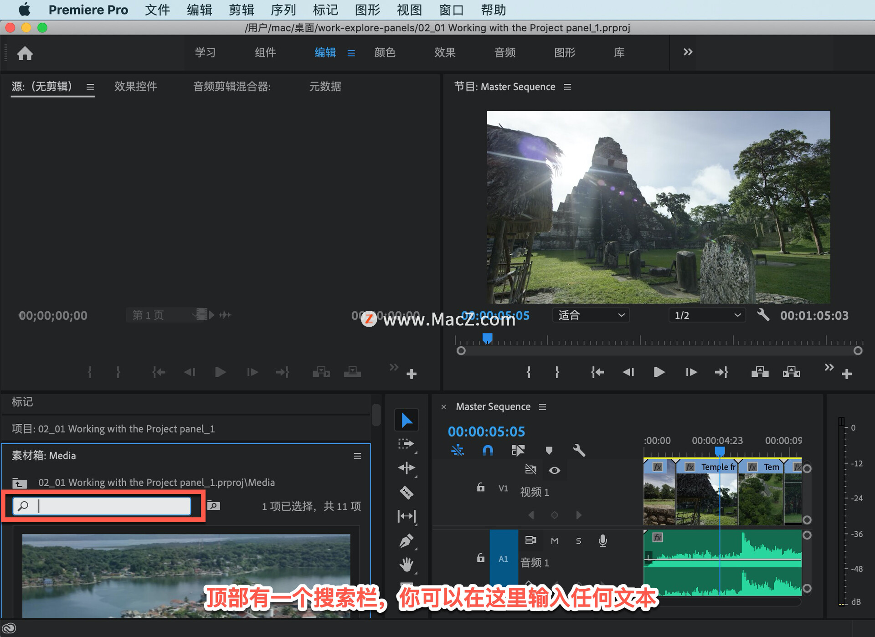Mute the Audio 1 track
The height and width of the screenshot is (637, 875).
point(554,541)
